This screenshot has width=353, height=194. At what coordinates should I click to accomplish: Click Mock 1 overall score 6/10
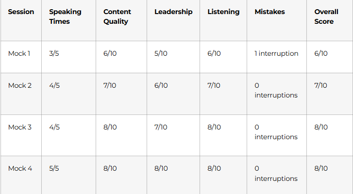[x=321, y=53]
